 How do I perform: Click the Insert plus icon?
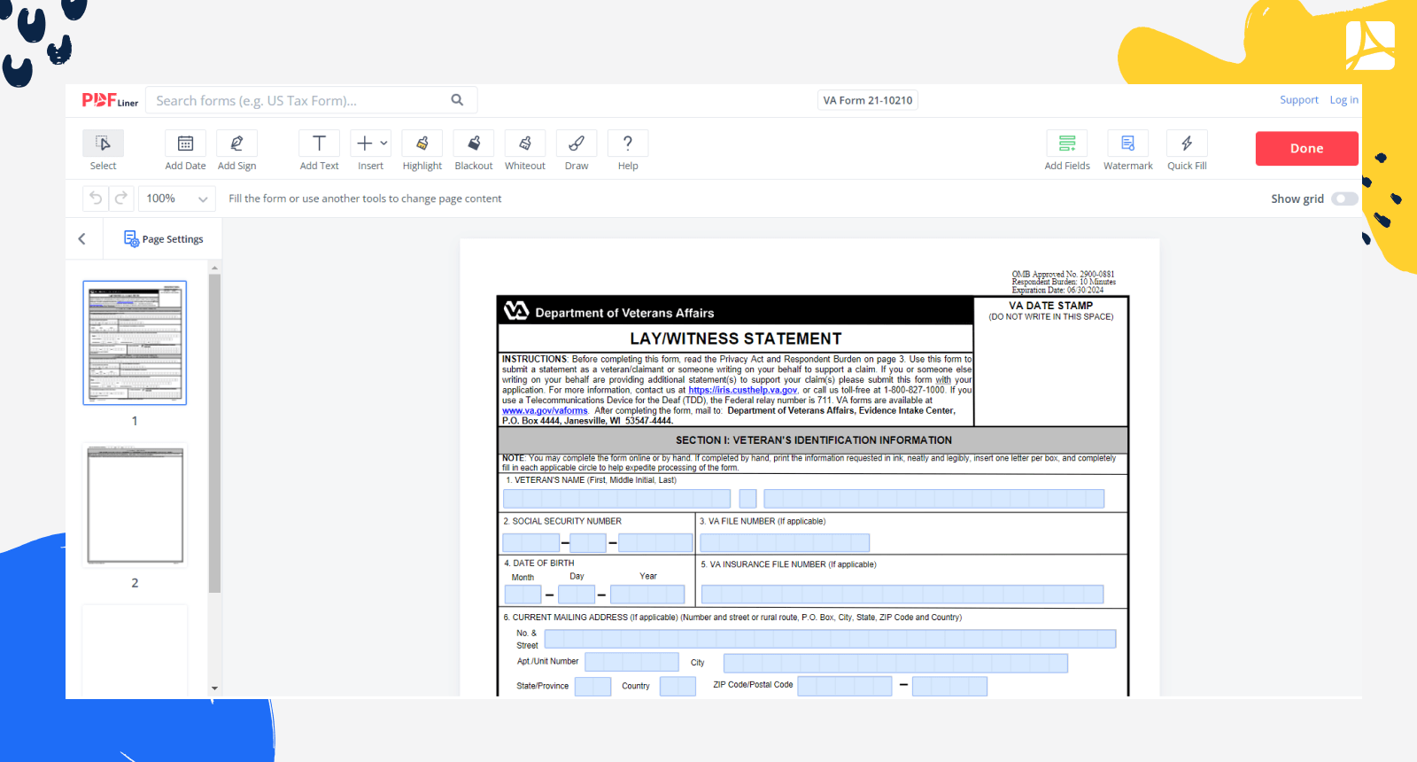coord(364,144)
